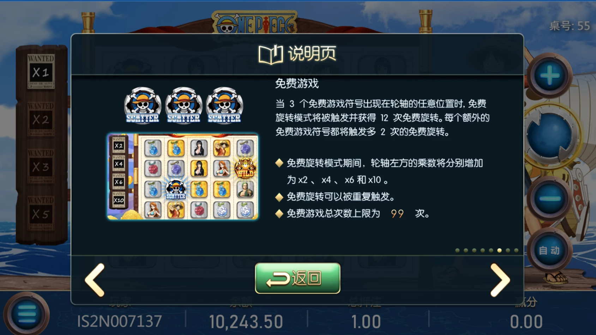
Task: Click the WANTED X1 multiplier poster
Action: coord(41,72)
